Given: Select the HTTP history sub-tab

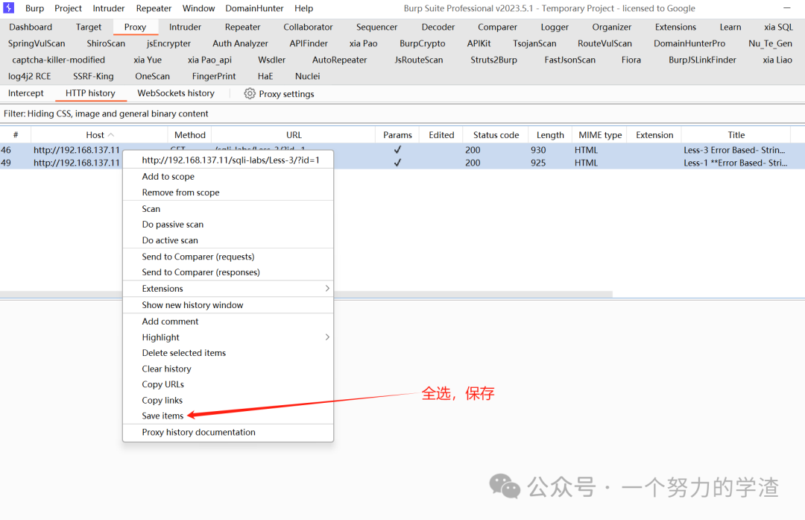Looking at the screenshot, I should pos(90,93).
